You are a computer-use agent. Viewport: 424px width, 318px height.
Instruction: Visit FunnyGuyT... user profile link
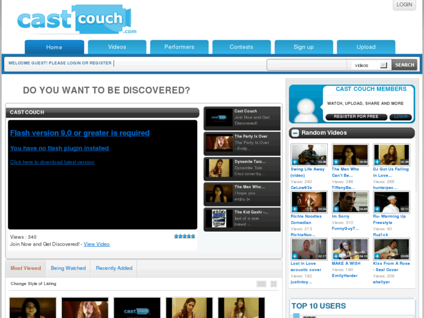tap(346, 228)
